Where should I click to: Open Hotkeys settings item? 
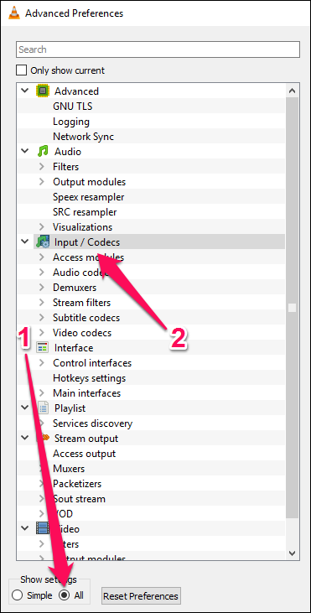pyautogui.click(x=89, y=378)
